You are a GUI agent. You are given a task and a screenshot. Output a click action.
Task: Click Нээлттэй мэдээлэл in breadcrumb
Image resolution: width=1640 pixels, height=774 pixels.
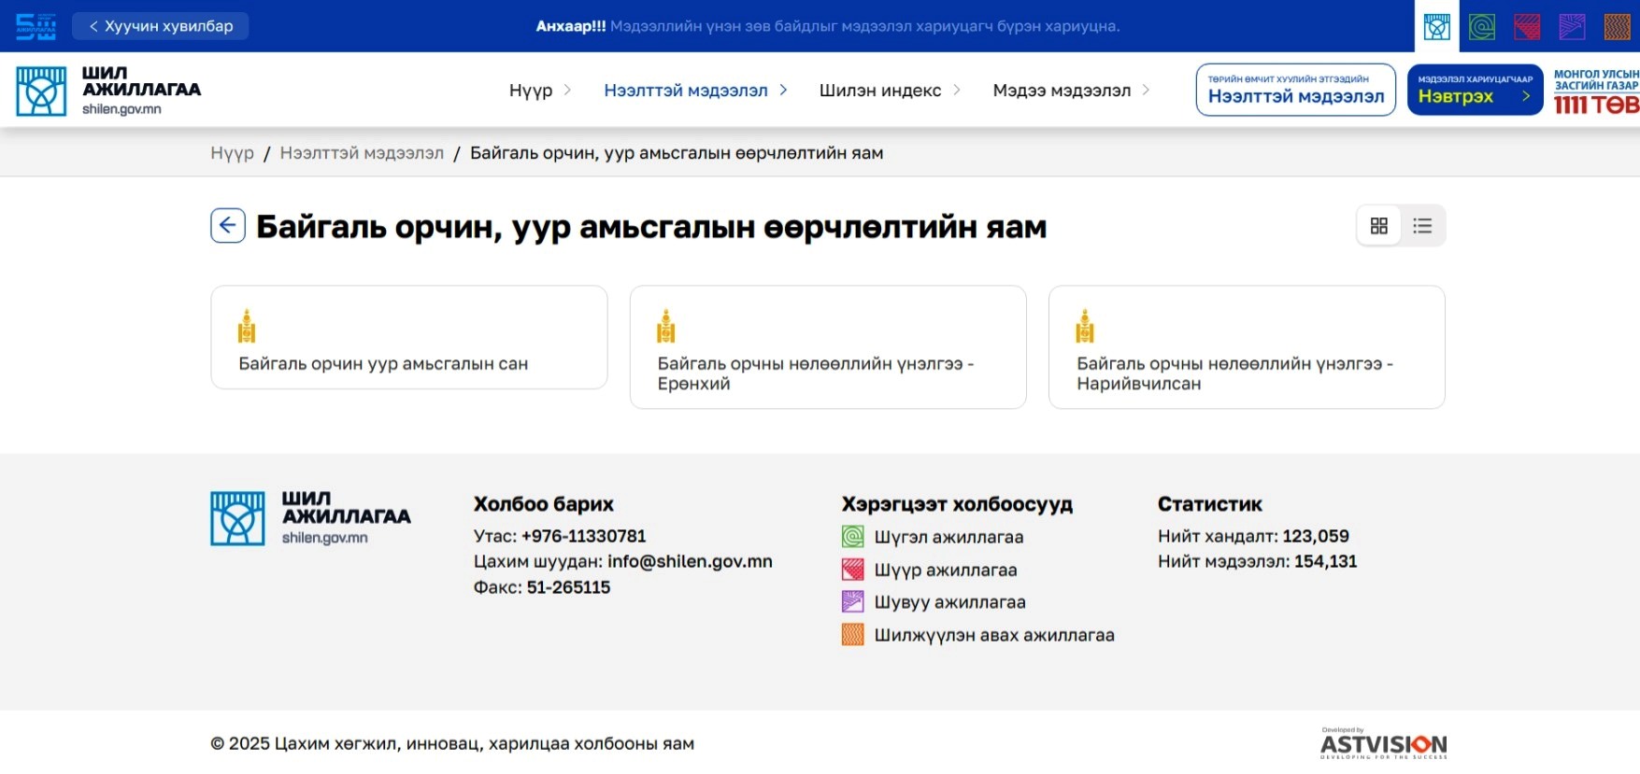click(x=362, y=153)
